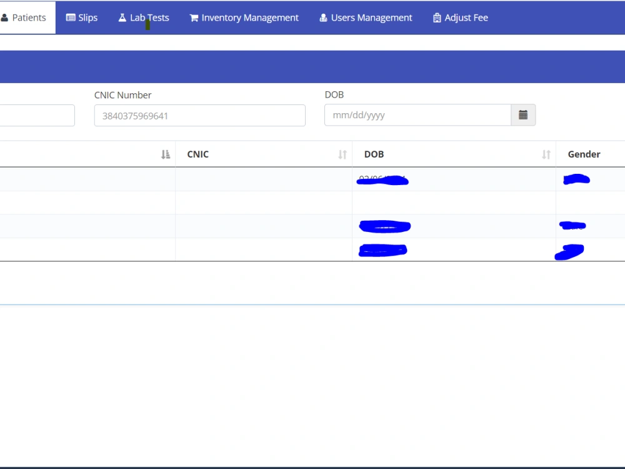Click the Patients user icon
Viewport: 625px width, 469px height.
[4, 18]
